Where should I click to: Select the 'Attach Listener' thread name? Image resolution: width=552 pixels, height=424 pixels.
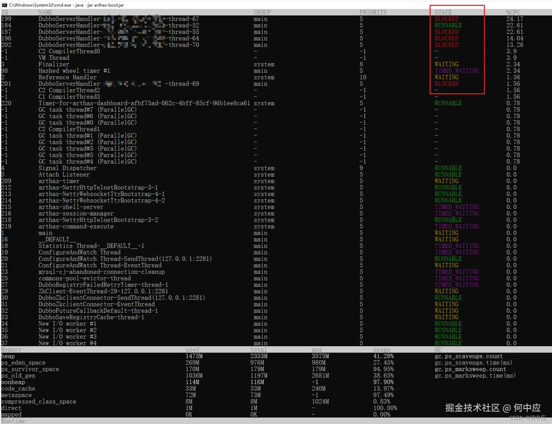click(64, 174)
